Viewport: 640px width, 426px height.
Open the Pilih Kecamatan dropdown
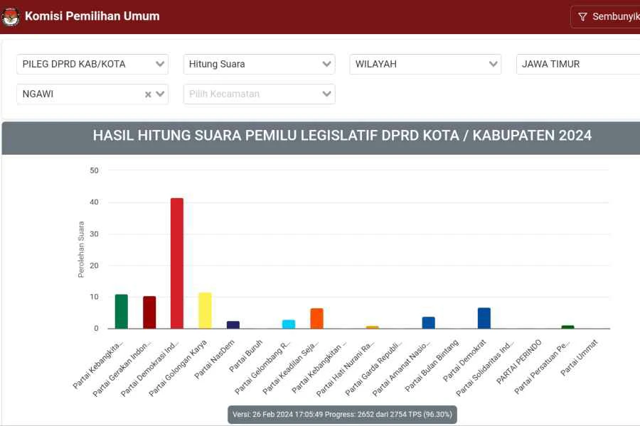click(259, 94)
